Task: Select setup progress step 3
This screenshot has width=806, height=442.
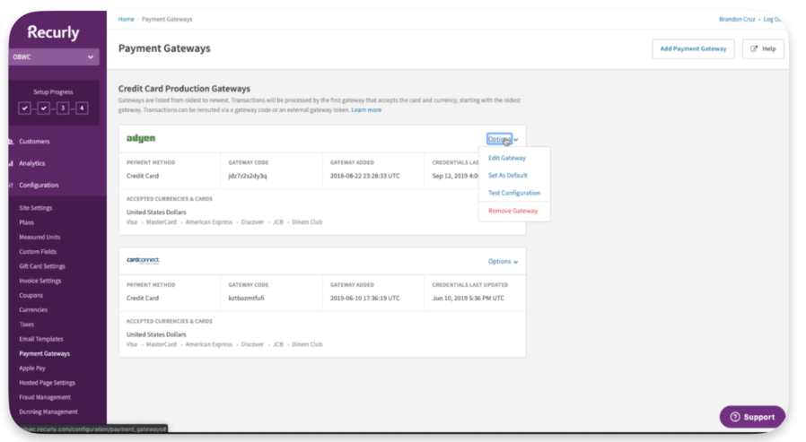Action: point(63,108)
